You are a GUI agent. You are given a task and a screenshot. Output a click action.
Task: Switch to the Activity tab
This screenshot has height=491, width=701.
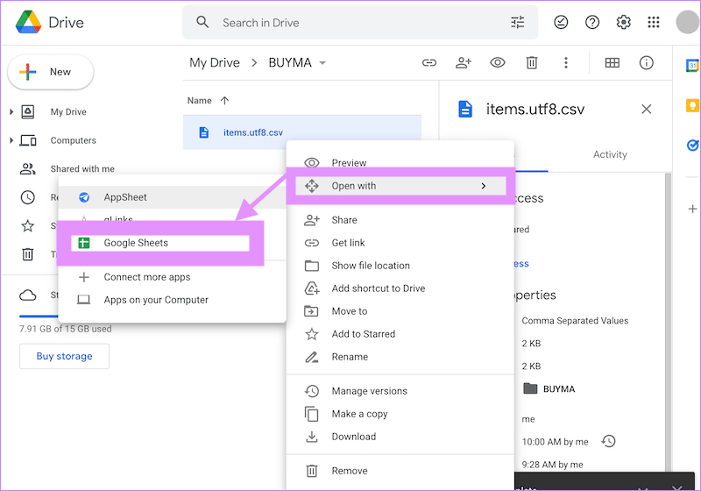point(610,154)
